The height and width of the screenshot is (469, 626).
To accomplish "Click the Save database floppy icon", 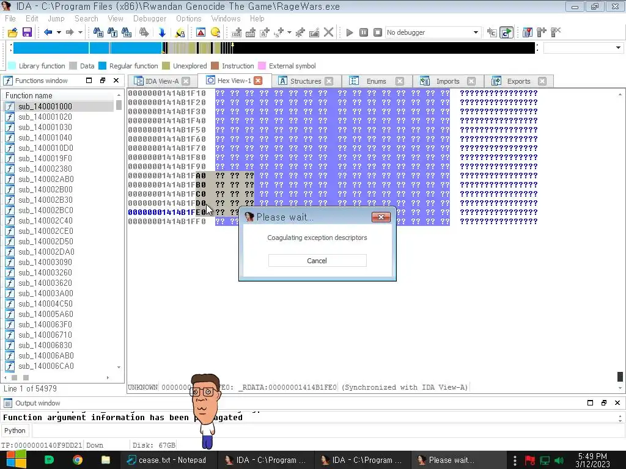I will [27, 32].
